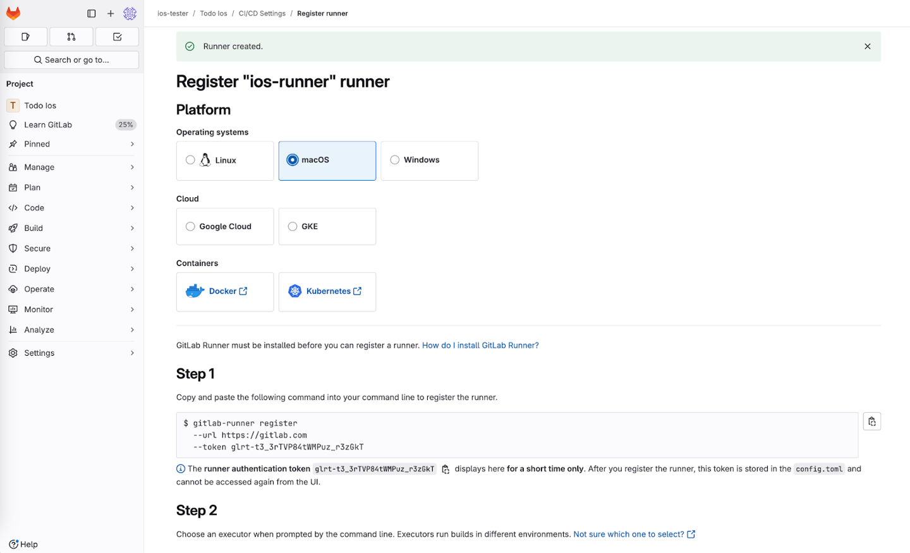
Task: Click the inline token glrt-t3 code text
Action: pos(375,469)
